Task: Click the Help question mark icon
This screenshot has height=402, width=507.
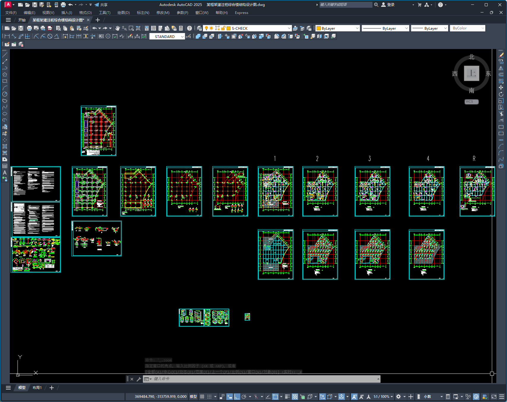Action: (189, 28)
